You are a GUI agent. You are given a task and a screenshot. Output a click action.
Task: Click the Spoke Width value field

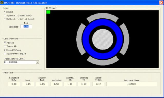tap(98, 84)
